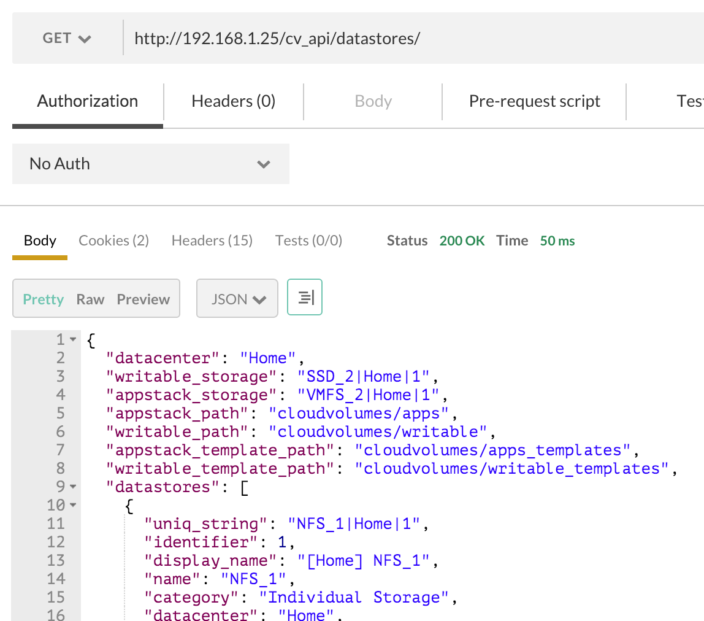The height and width of the screenshot is (621, 704).
Task: Toggle the wrap lines icon button
Action: point(305,298)
